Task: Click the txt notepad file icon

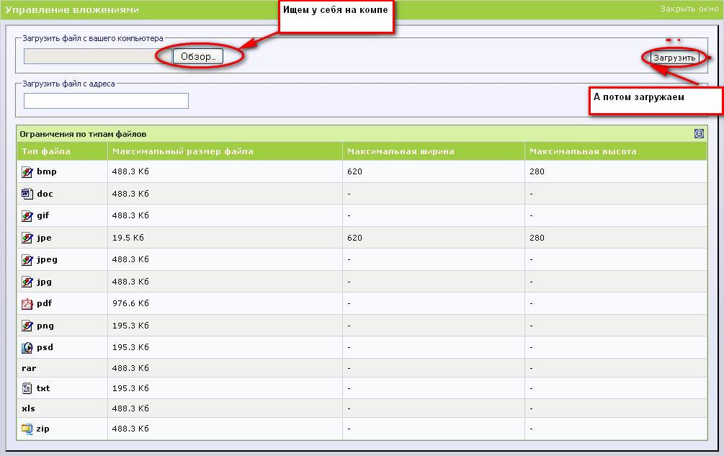Action: (x=27, y=388)
